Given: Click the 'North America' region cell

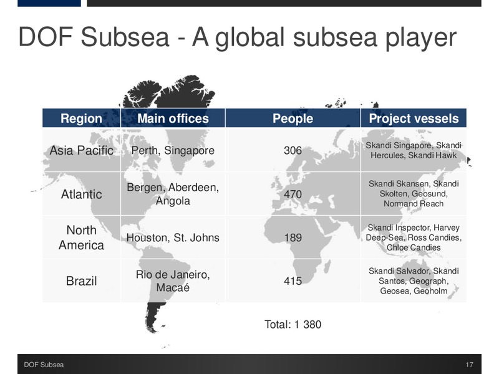Looking at the screenshot, I should pos(82,237).
